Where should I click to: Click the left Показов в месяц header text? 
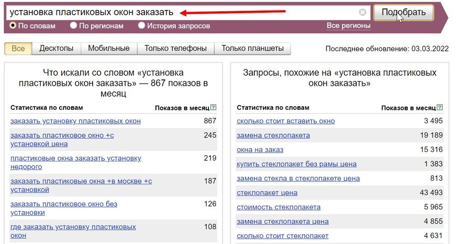[x=182, y=108]
